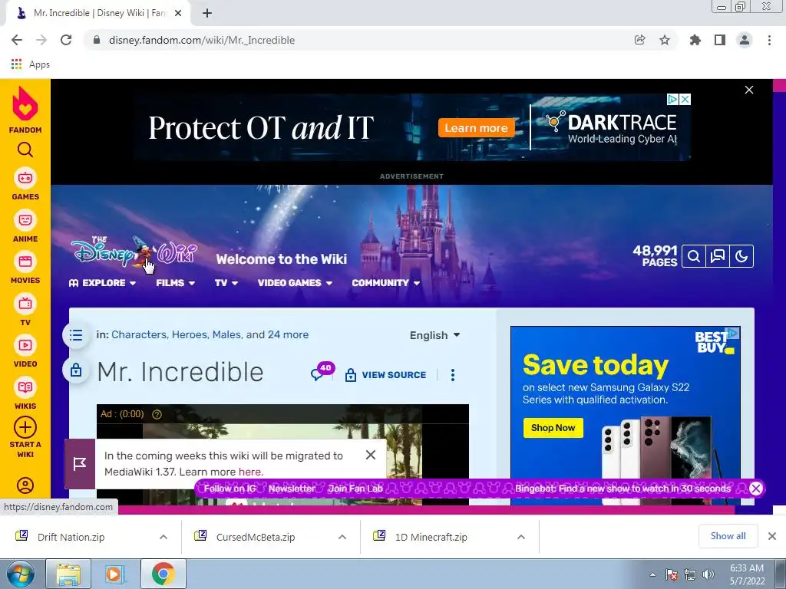This screenshot has height=589, width=786.
Task: Click the share page icon in address bar
Action: (x=639, y=40)
